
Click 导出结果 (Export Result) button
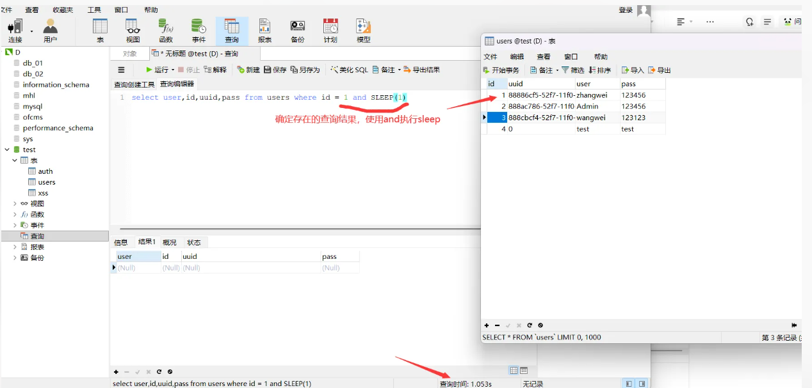(x=422, y=70)
